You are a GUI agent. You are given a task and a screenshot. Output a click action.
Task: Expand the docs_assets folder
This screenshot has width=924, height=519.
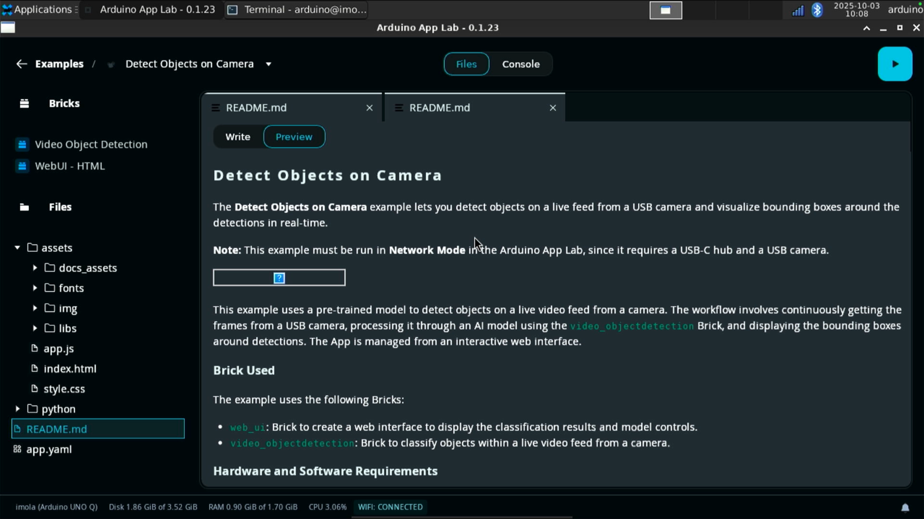coord(35,268)
